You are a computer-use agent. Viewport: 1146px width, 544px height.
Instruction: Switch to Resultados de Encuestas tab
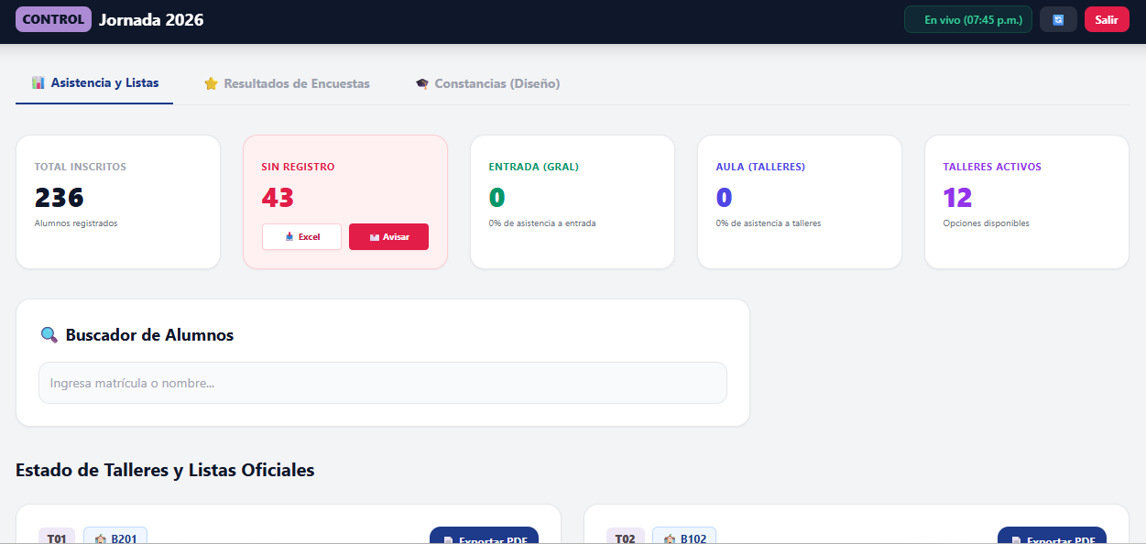click(287, 83)
